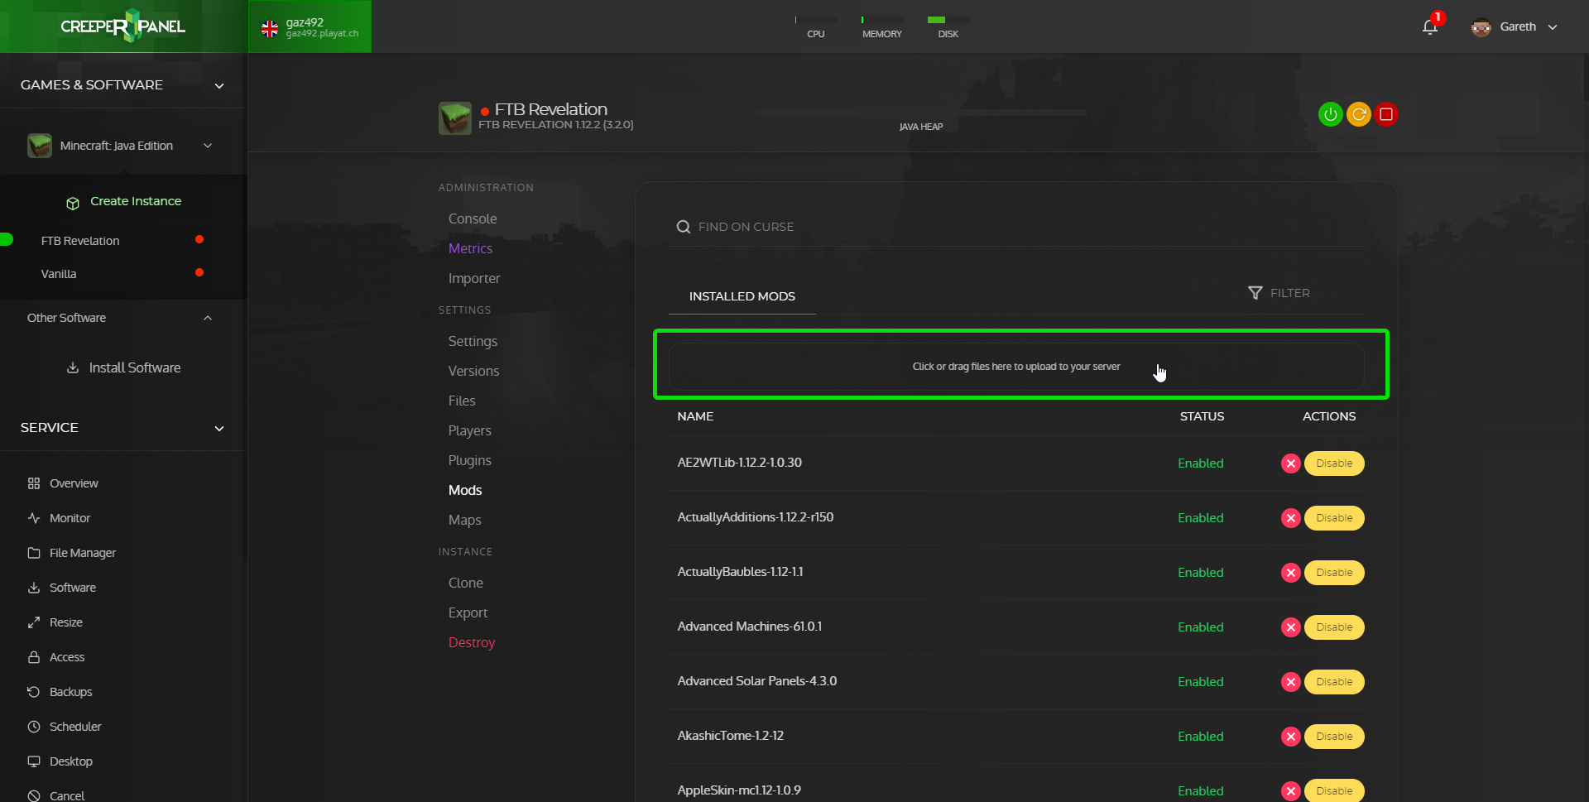The height and width of the screenshot is (802, 1589).
Task: Click the search magnifier icon
Action: click(684, 227)
